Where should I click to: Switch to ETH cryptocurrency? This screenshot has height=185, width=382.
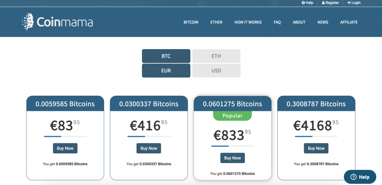216,56
